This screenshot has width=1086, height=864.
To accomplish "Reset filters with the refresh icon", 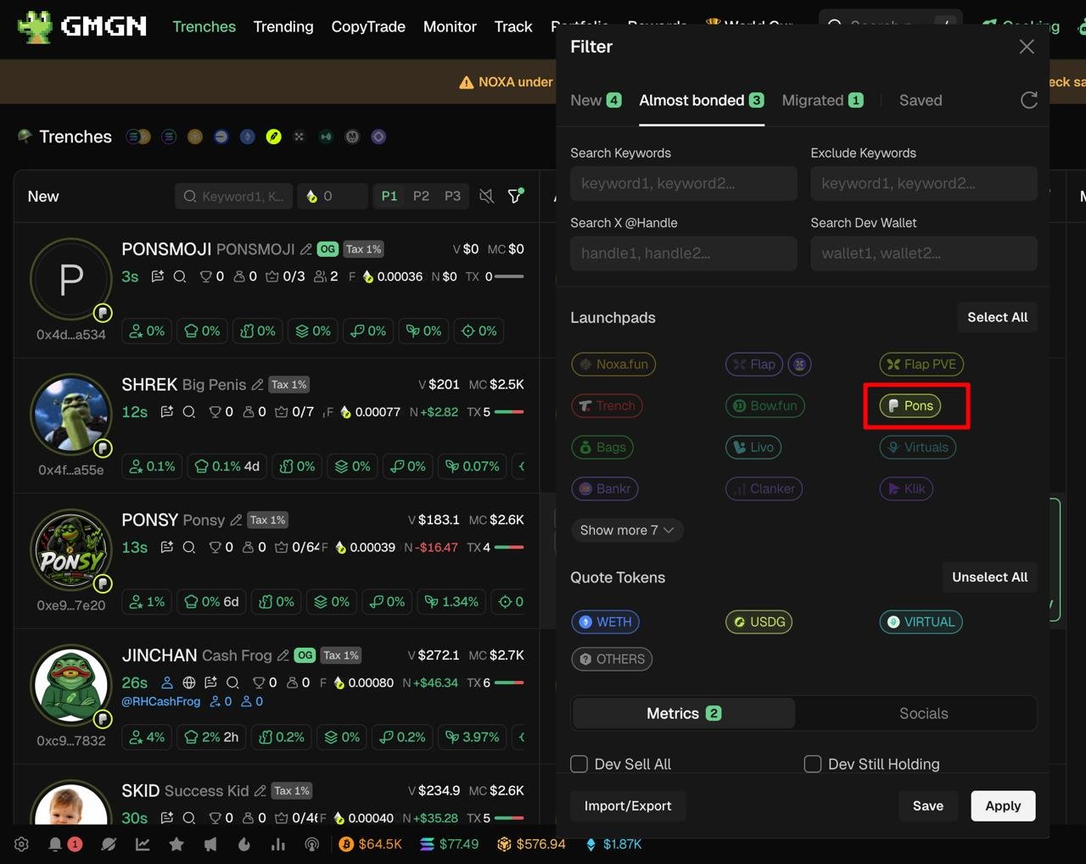I will click(x=1029, y=100).
